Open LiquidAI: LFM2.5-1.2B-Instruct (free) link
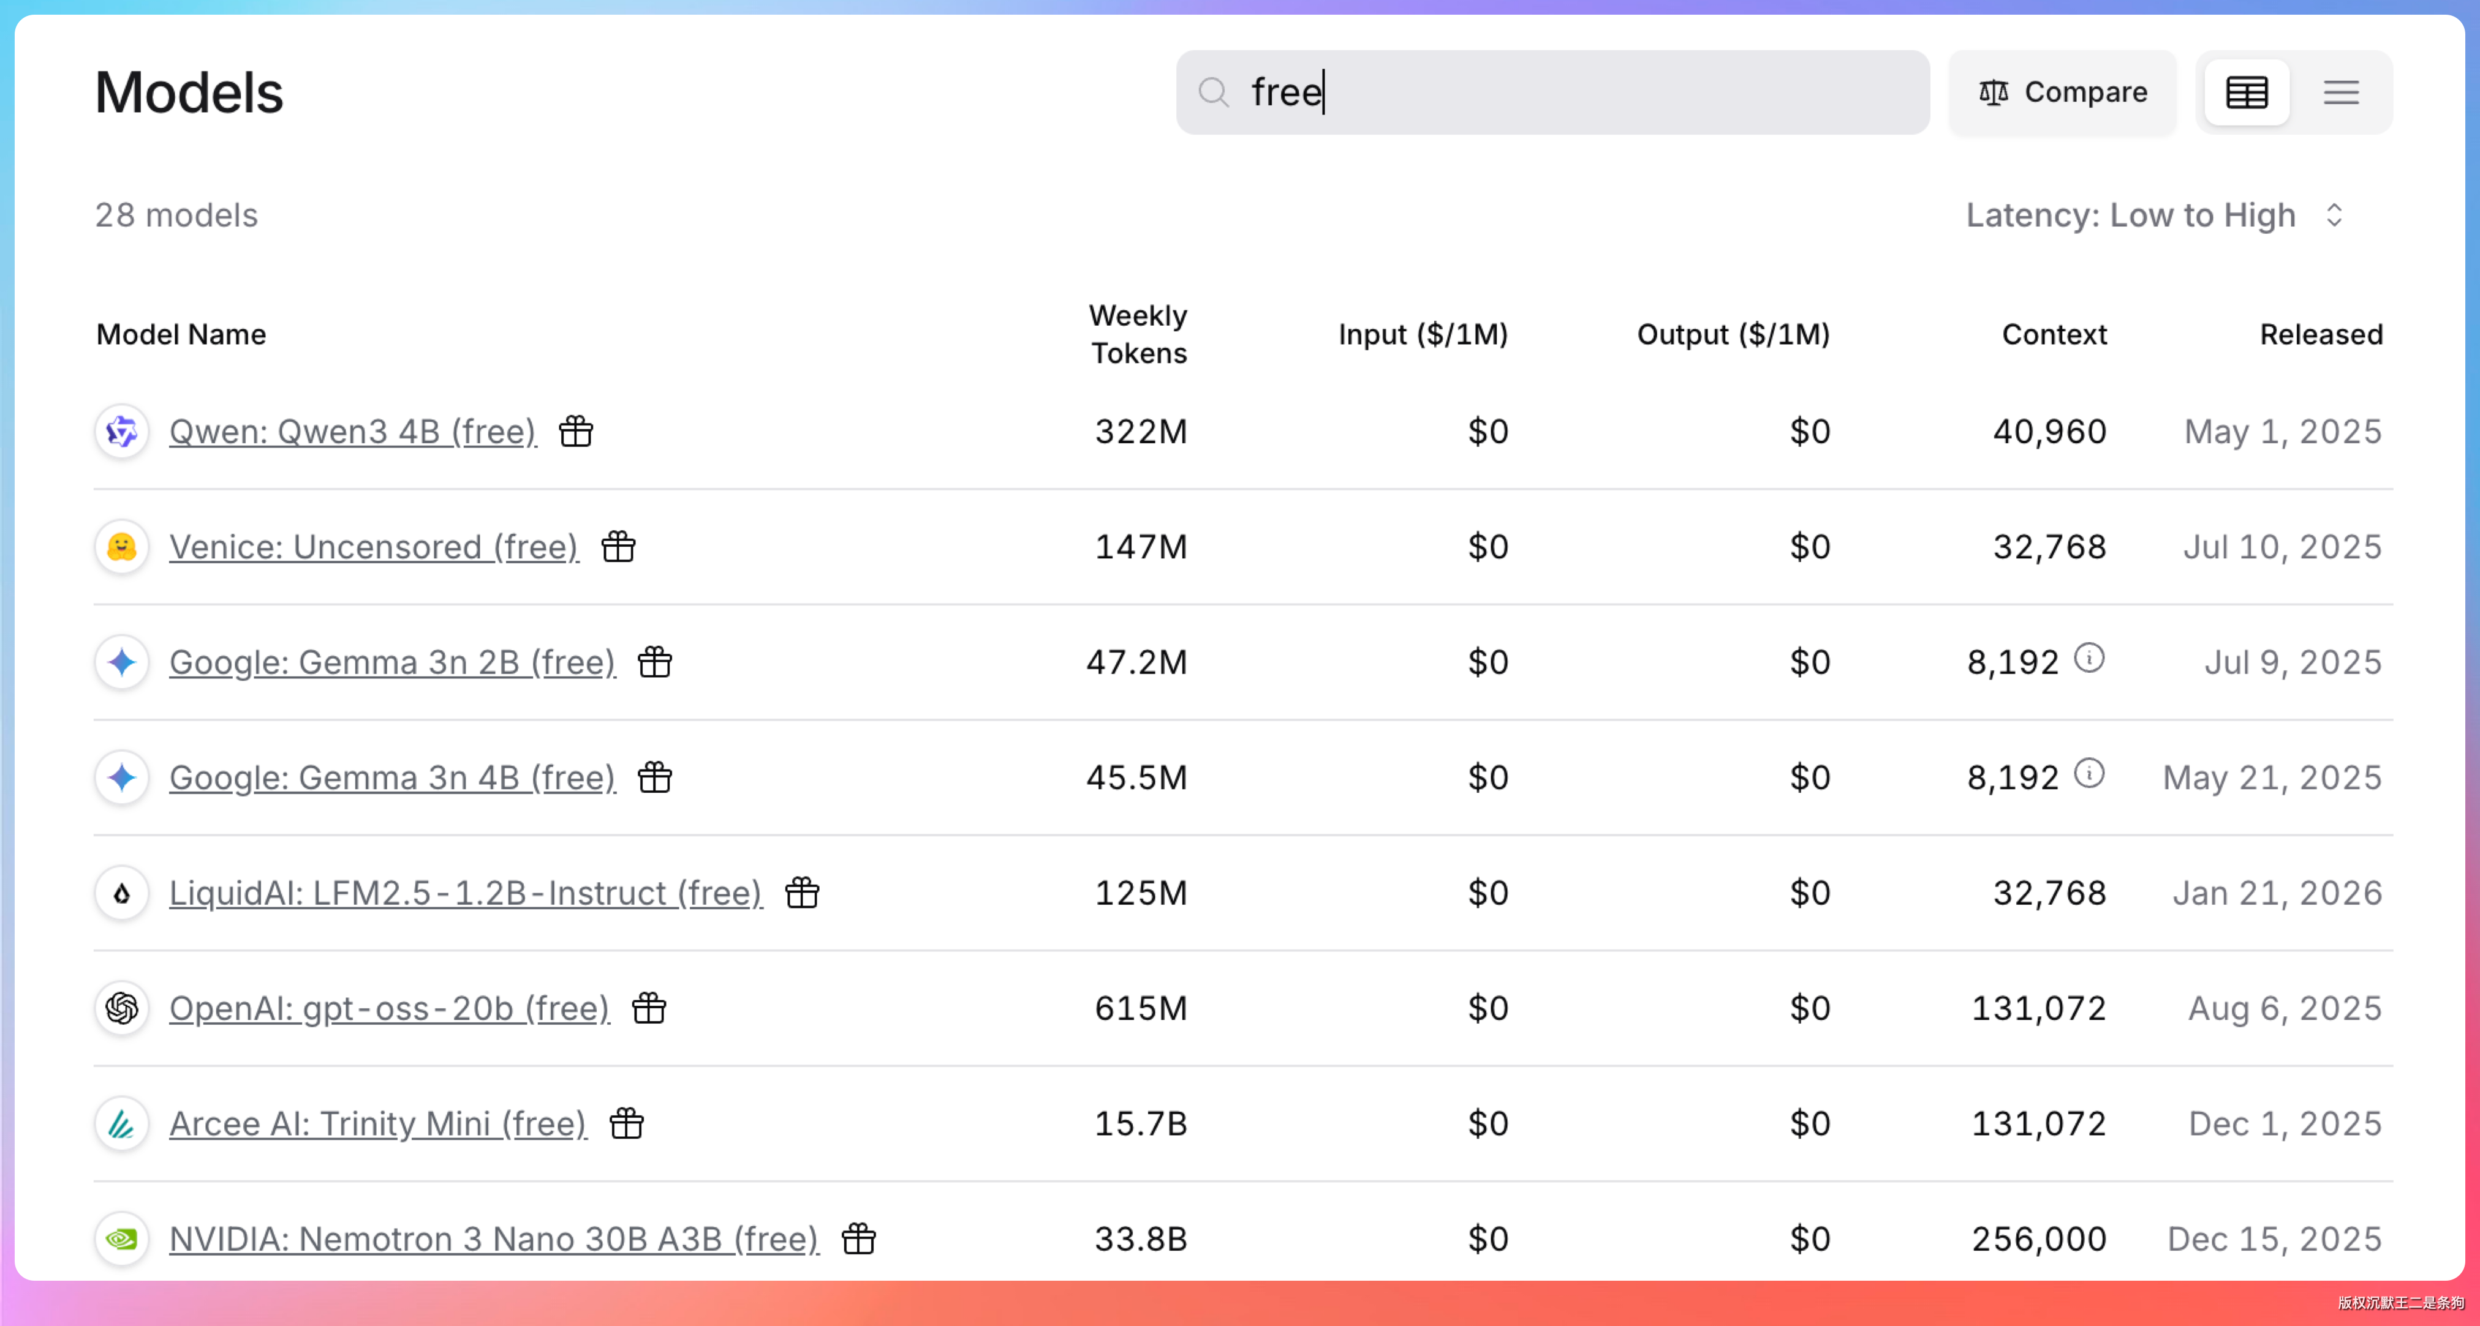 click(465, 893)
